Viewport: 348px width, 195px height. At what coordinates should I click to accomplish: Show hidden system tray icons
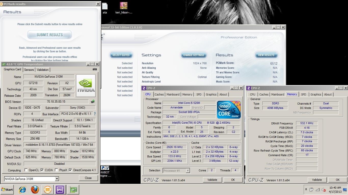[306, 189]
